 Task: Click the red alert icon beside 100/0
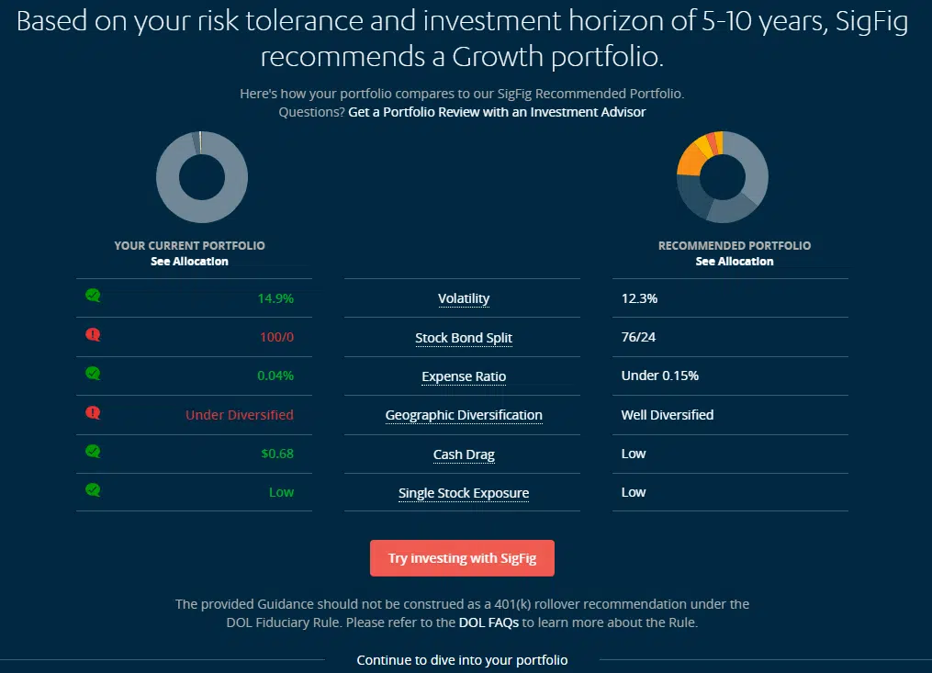click(93, 335)
